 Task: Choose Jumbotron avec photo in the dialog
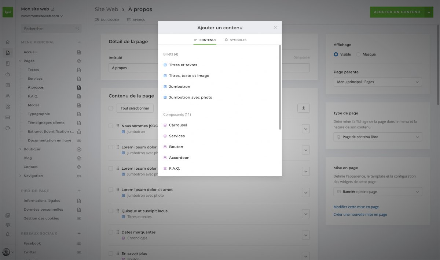coord(190,98)
